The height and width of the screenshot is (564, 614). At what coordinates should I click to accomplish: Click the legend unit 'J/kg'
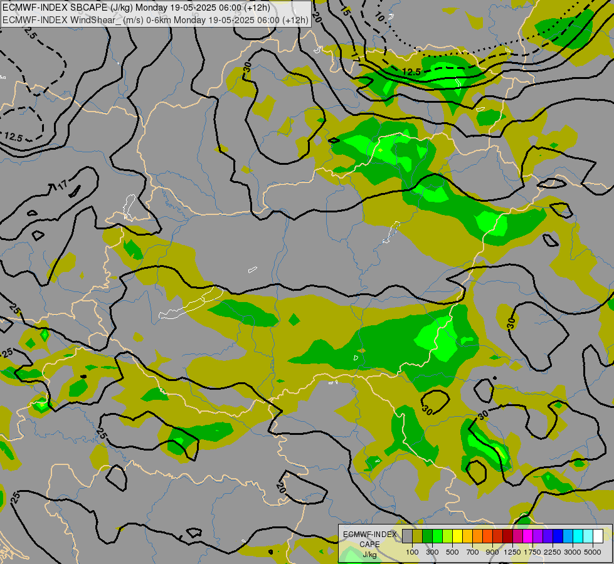[x=369, y=555]
